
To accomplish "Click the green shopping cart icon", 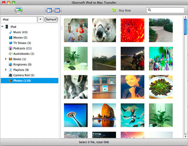I will pyautogui.click(x=114, y=10).
